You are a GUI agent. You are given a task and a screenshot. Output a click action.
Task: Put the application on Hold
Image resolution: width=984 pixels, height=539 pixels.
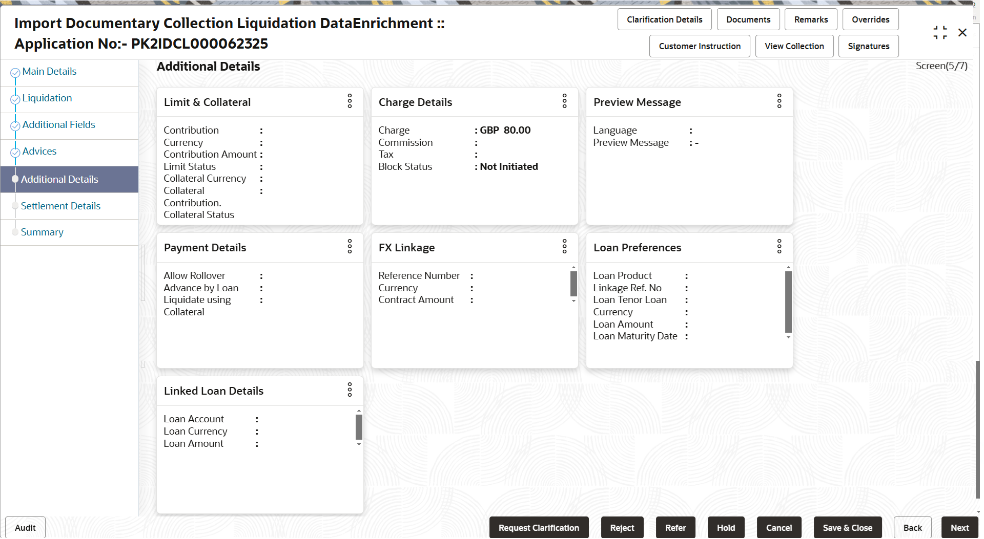(726, 528)
